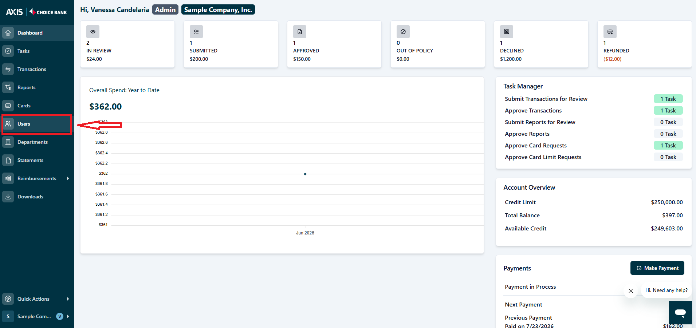Screen dimensions: 696x328
Task: Select Reports in the sidebar
Action: pyautogui.click(x=37, y=87)
